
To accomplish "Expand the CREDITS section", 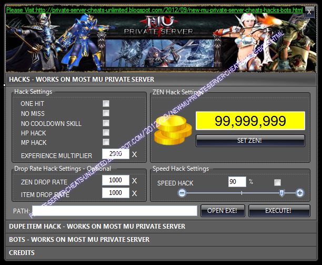I will pos(161,253).
